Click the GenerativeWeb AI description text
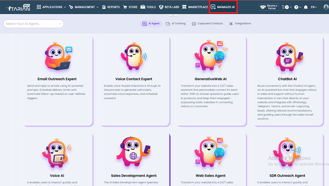The image size is (329, 186). [x=210, y=96]
